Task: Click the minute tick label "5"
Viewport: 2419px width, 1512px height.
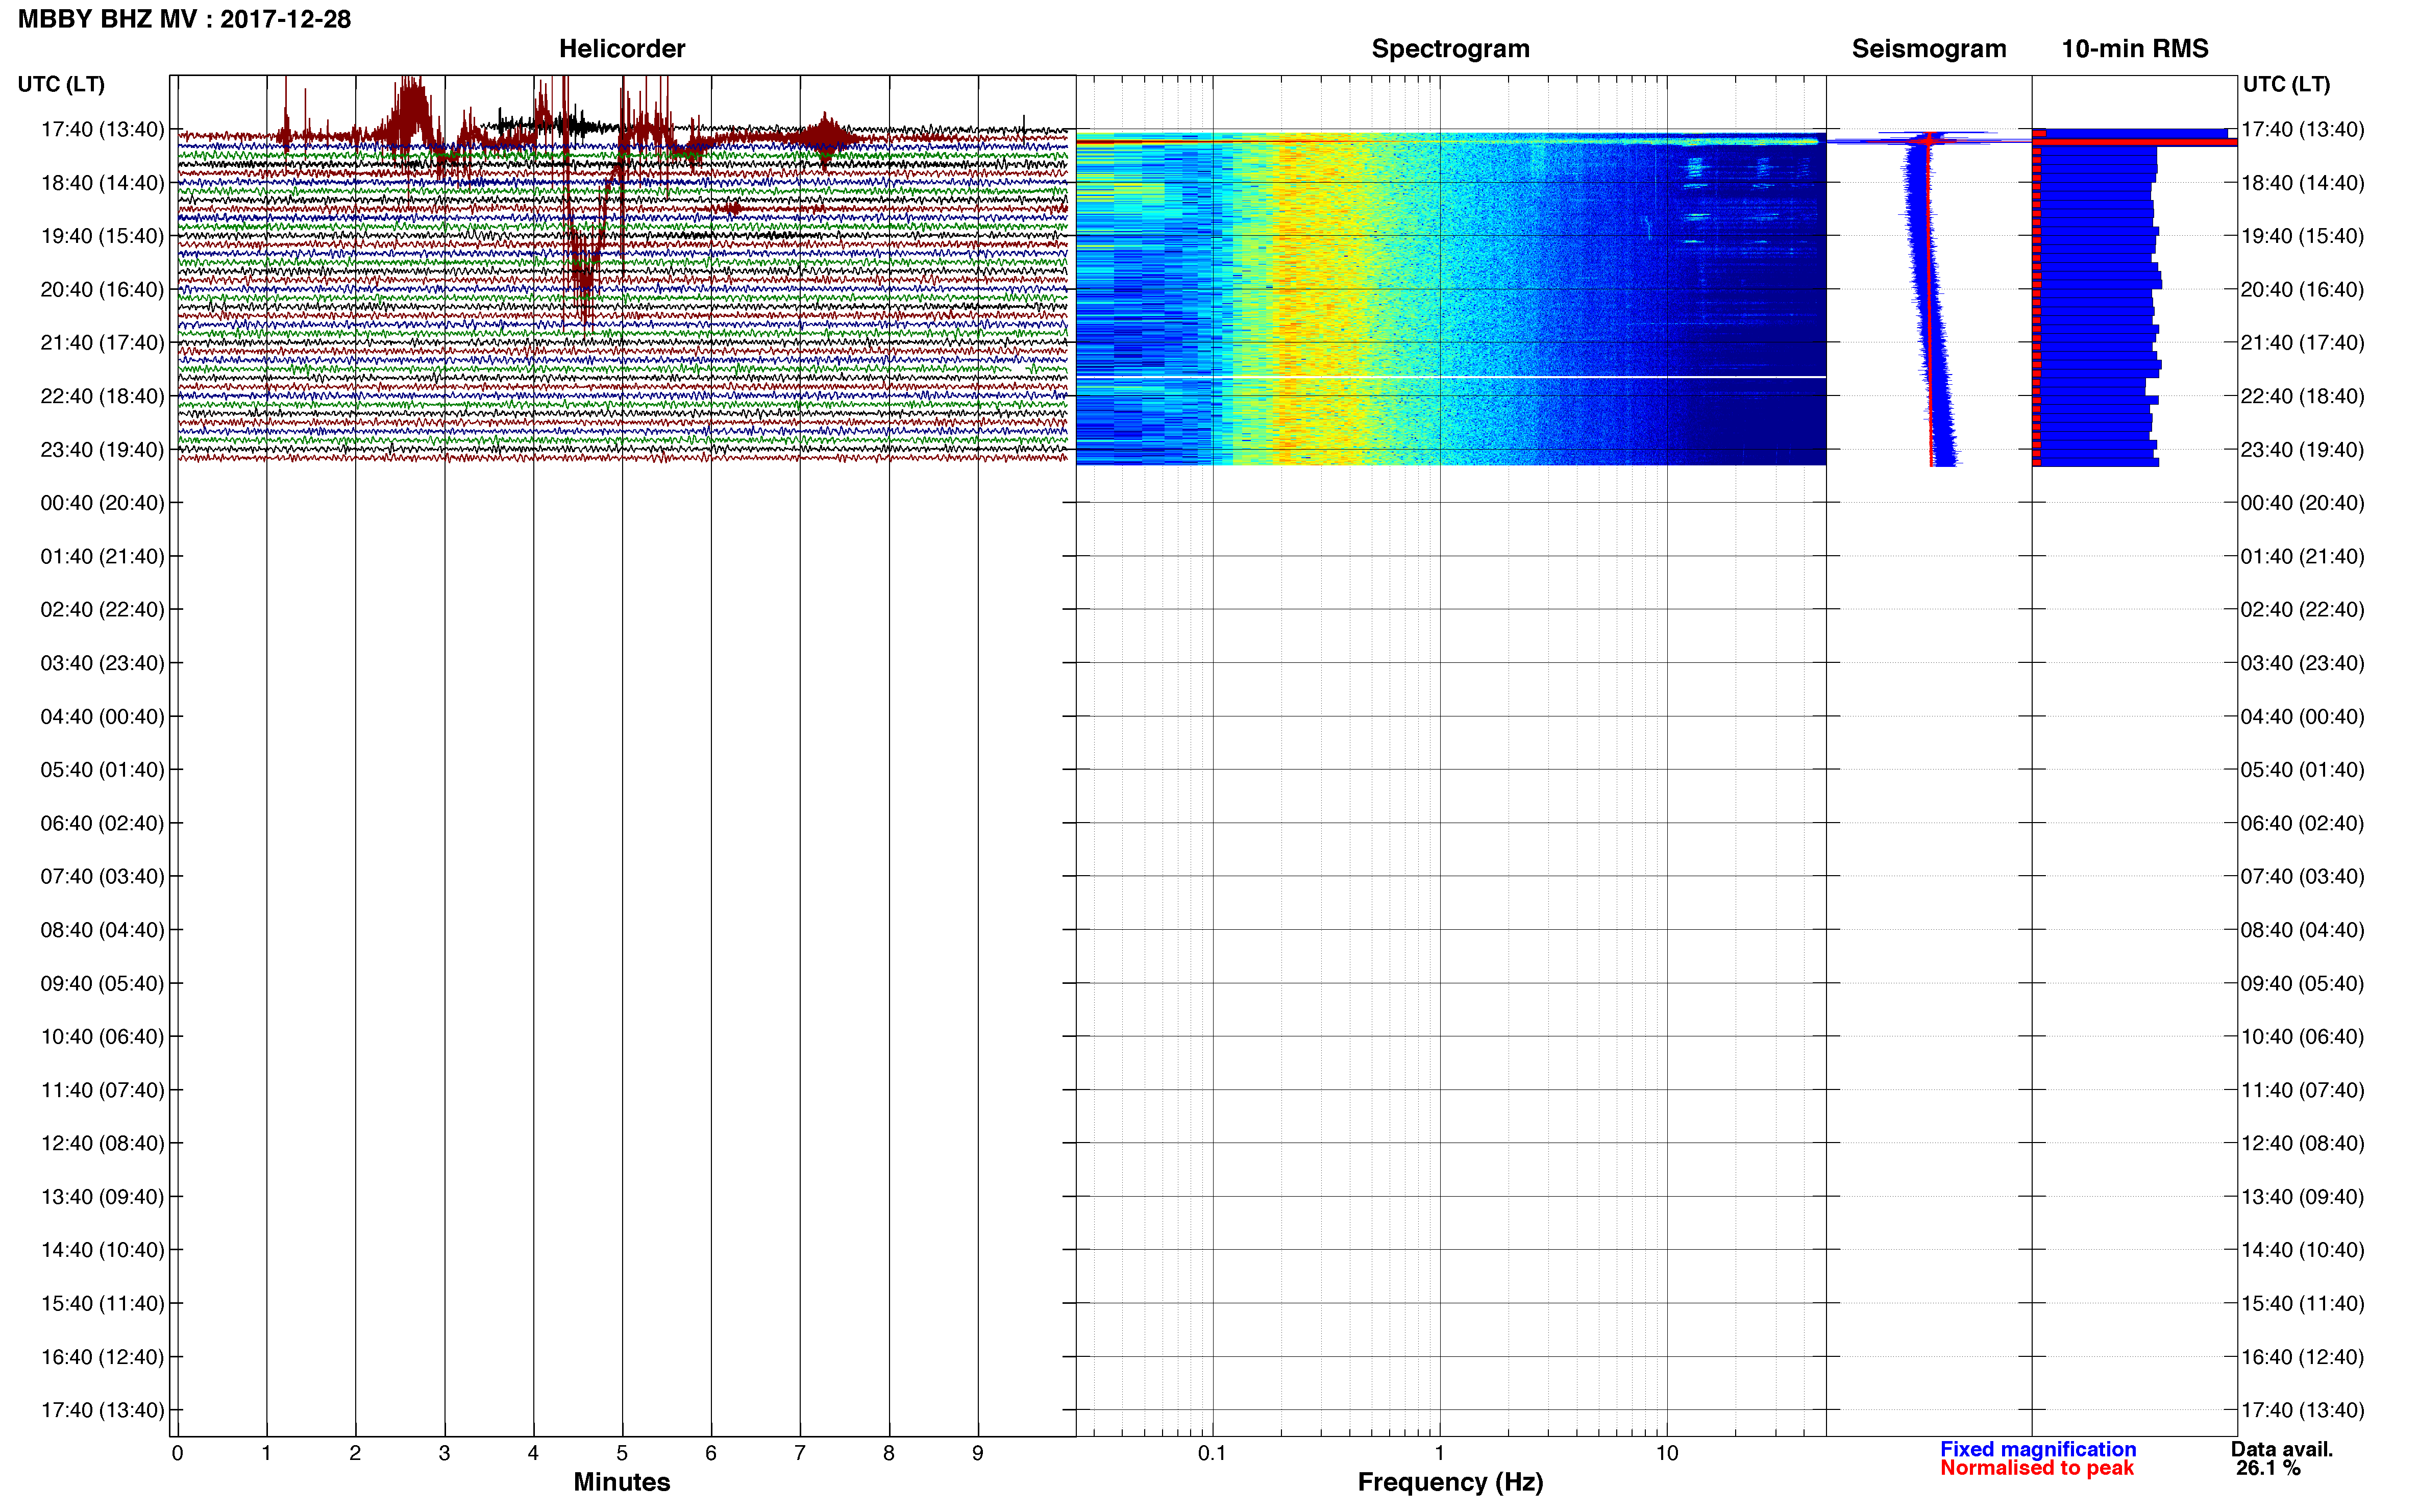Action: (x=622, y=1453)
